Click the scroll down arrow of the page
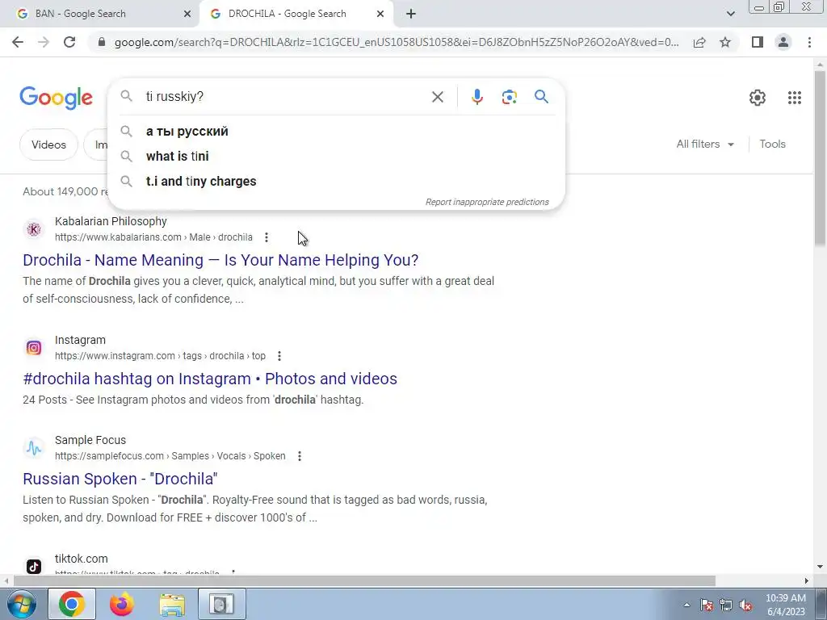 tap(820, 567)
